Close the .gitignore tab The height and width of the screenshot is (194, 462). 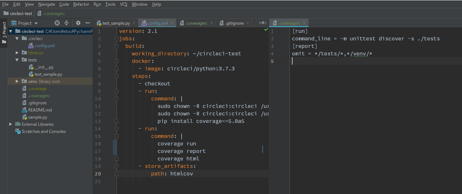pos(248,23)
